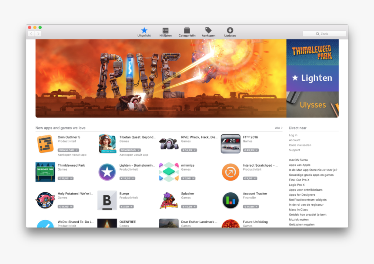Open the Log in link

(x=293, y=135)
